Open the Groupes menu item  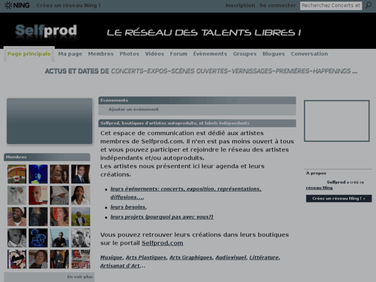click(x=245, y=54)
